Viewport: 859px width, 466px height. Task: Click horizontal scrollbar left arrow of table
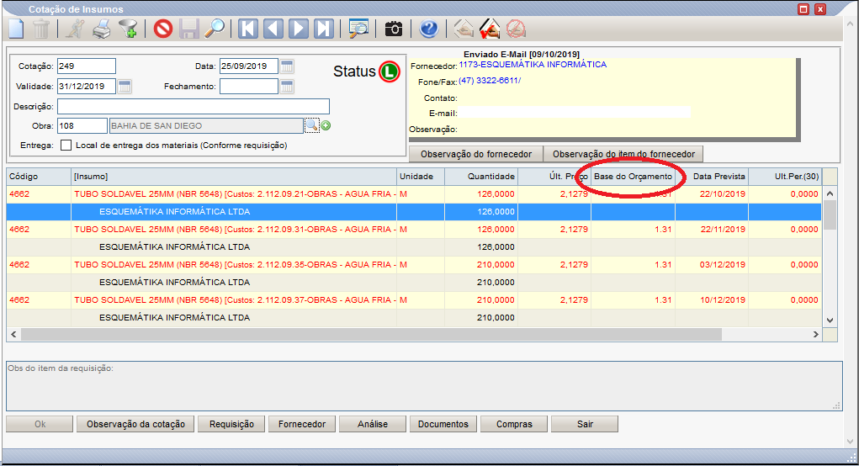[13, 334]
